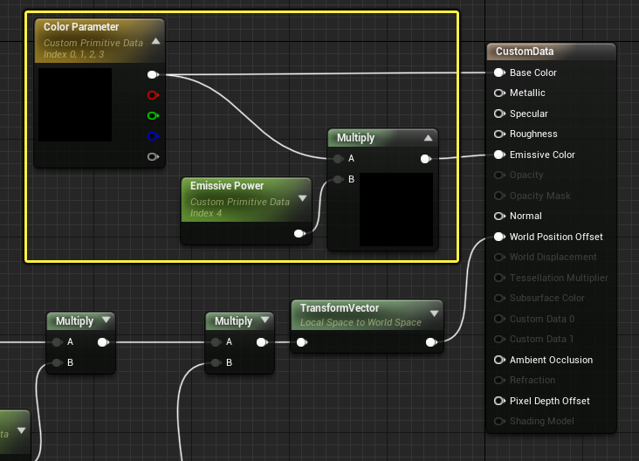Click the red channel output pin
The width and height of the screenshot is (639, 461).
coord(153,95)
